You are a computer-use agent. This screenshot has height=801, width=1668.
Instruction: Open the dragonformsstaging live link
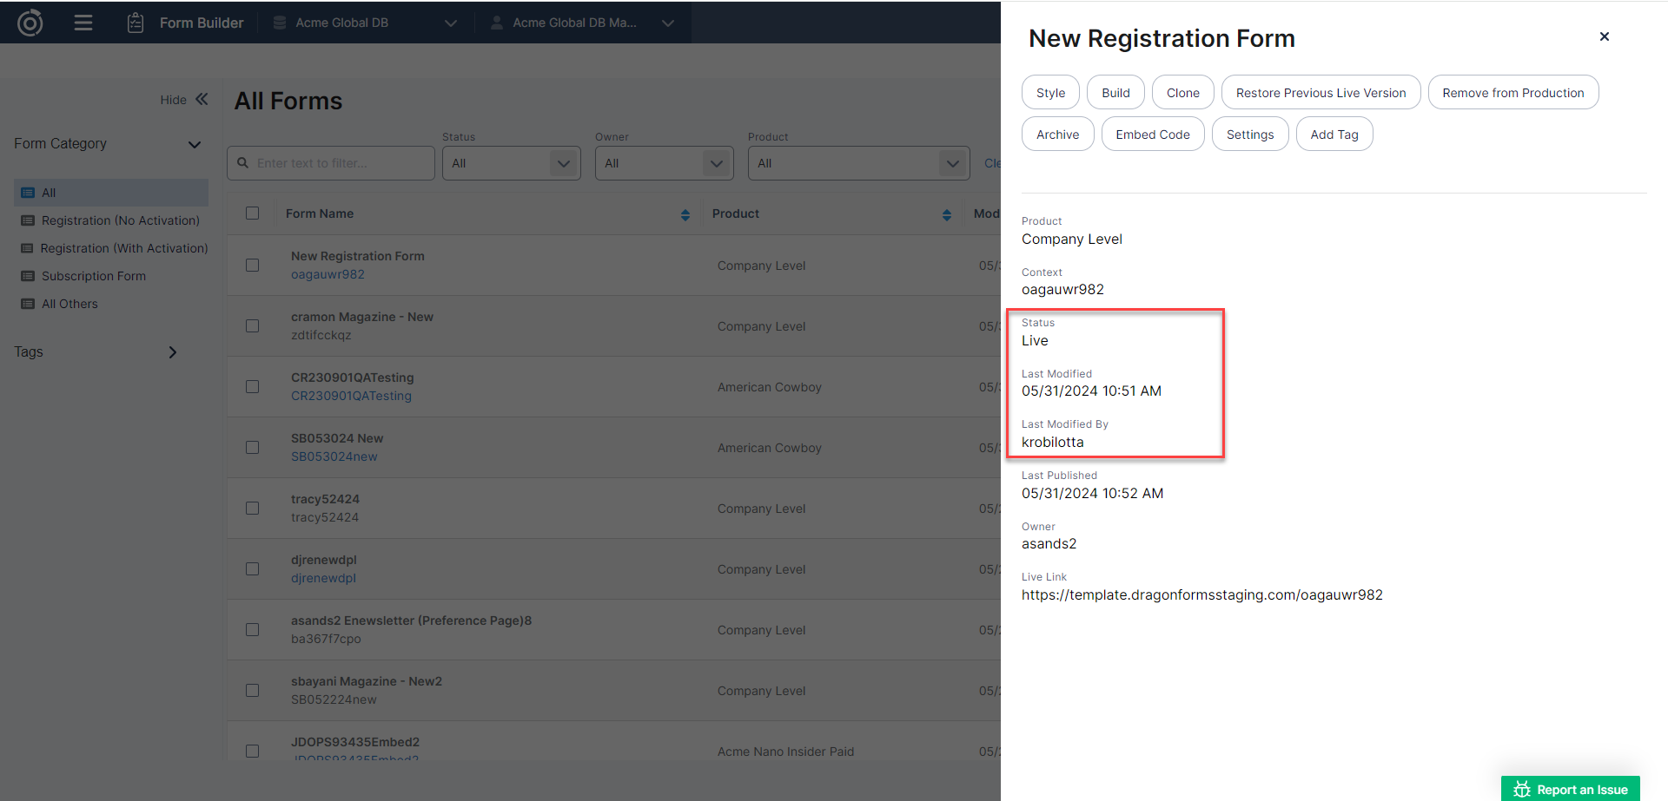(1201, 595)
